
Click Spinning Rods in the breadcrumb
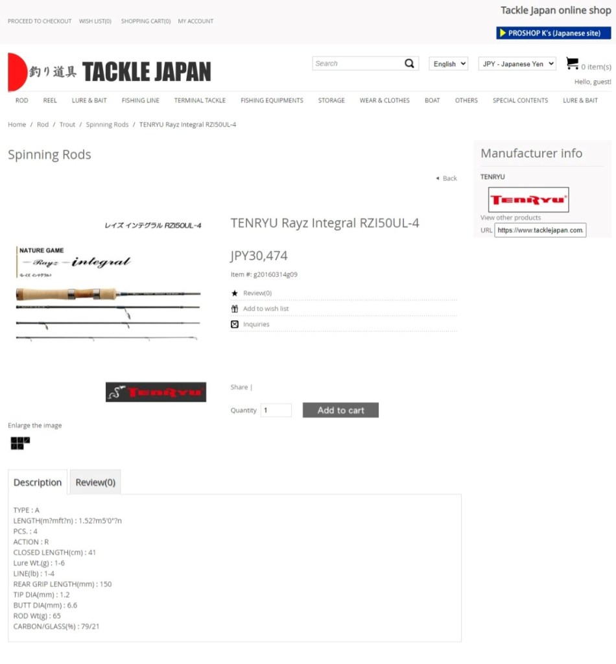(107, 124)
